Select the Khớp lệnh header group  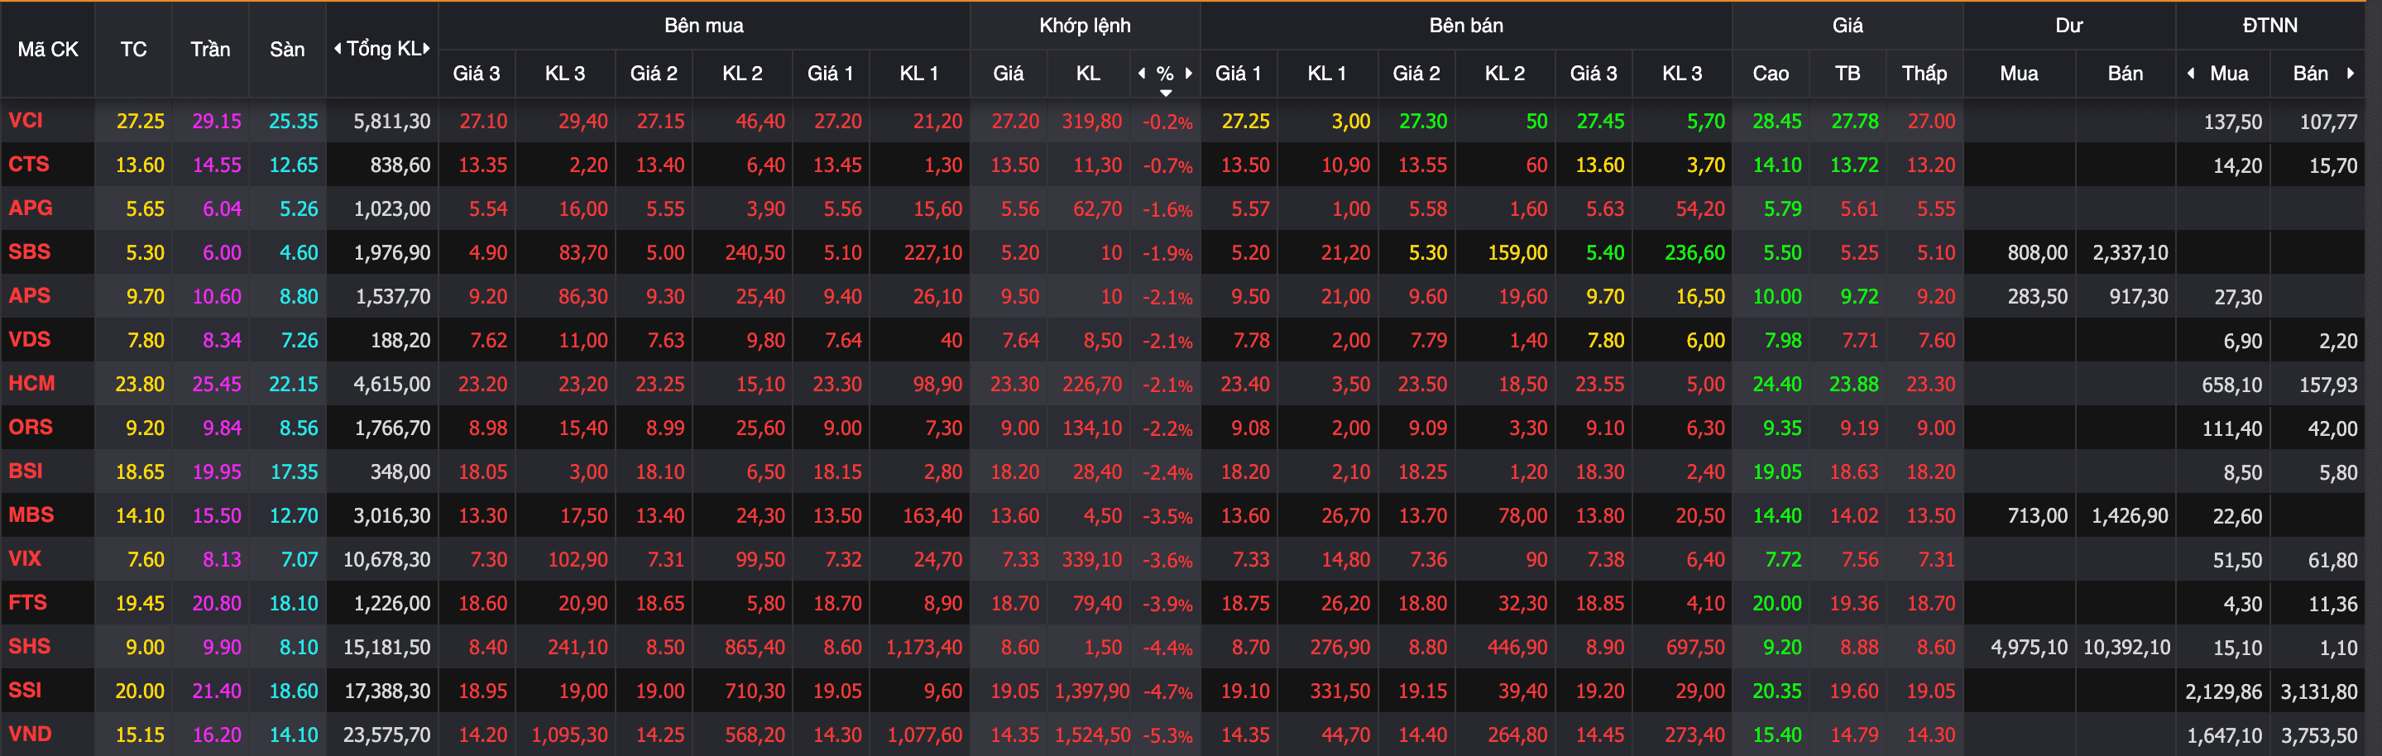coord(1085,26)
